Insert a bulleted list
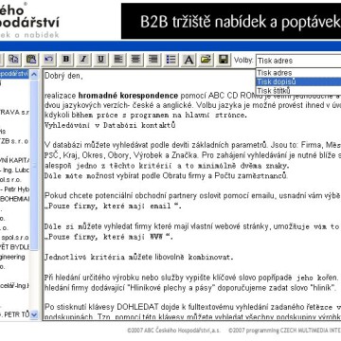341x341 pixels. [x=170, y=60]
